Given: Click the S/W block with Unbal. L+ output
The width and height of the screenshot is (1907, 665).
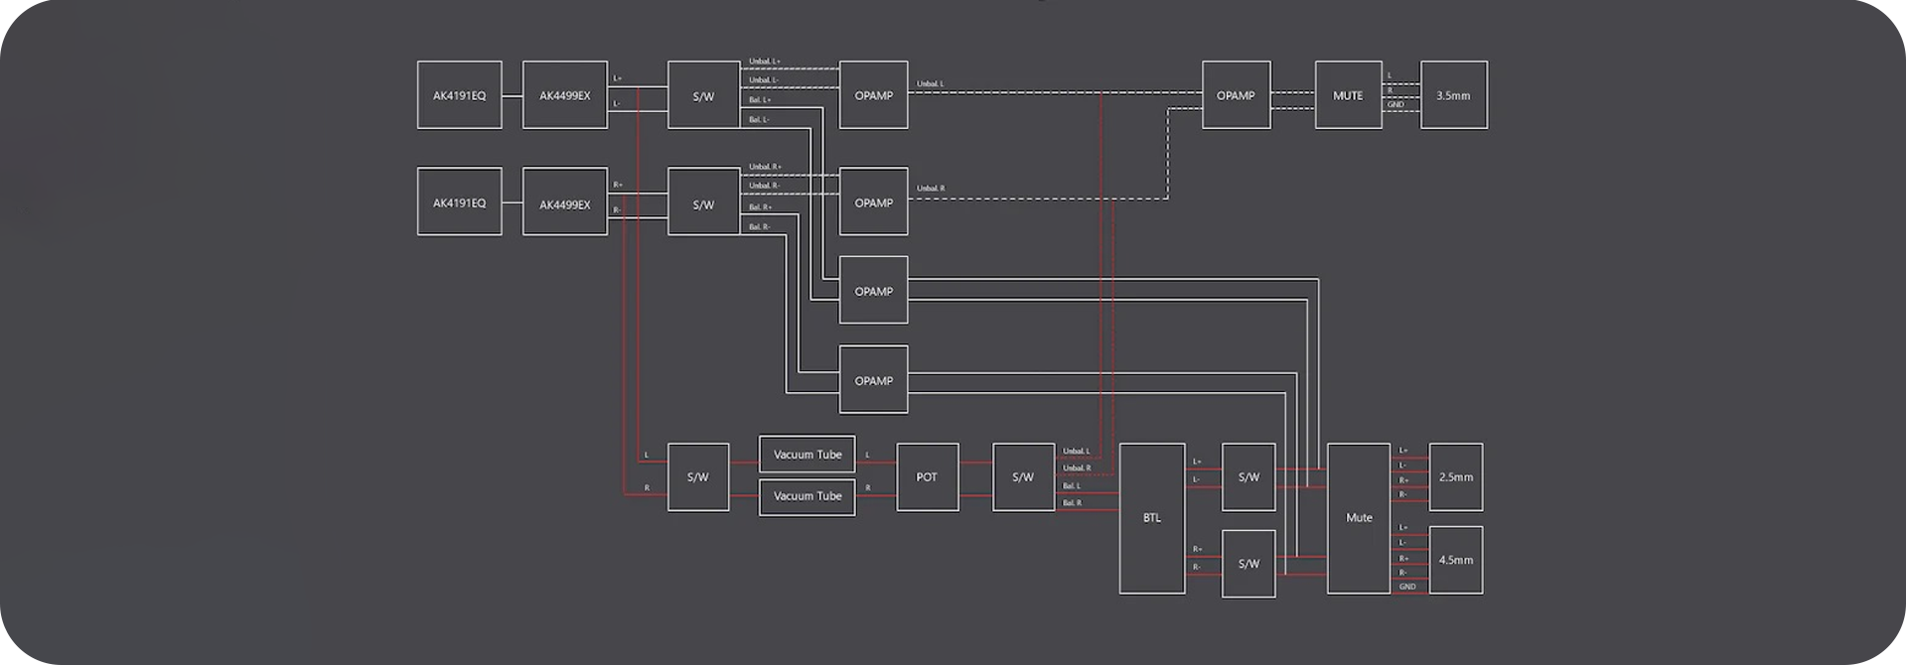Looking at the screenshot, I should point(703,95).
